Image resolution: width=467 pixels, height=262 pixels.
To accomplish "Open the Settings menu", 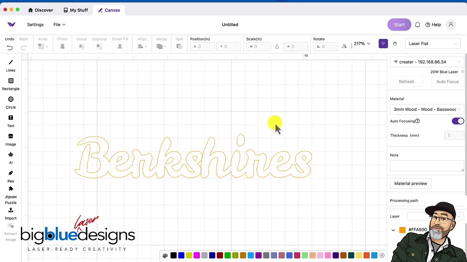I will [35, 25].
